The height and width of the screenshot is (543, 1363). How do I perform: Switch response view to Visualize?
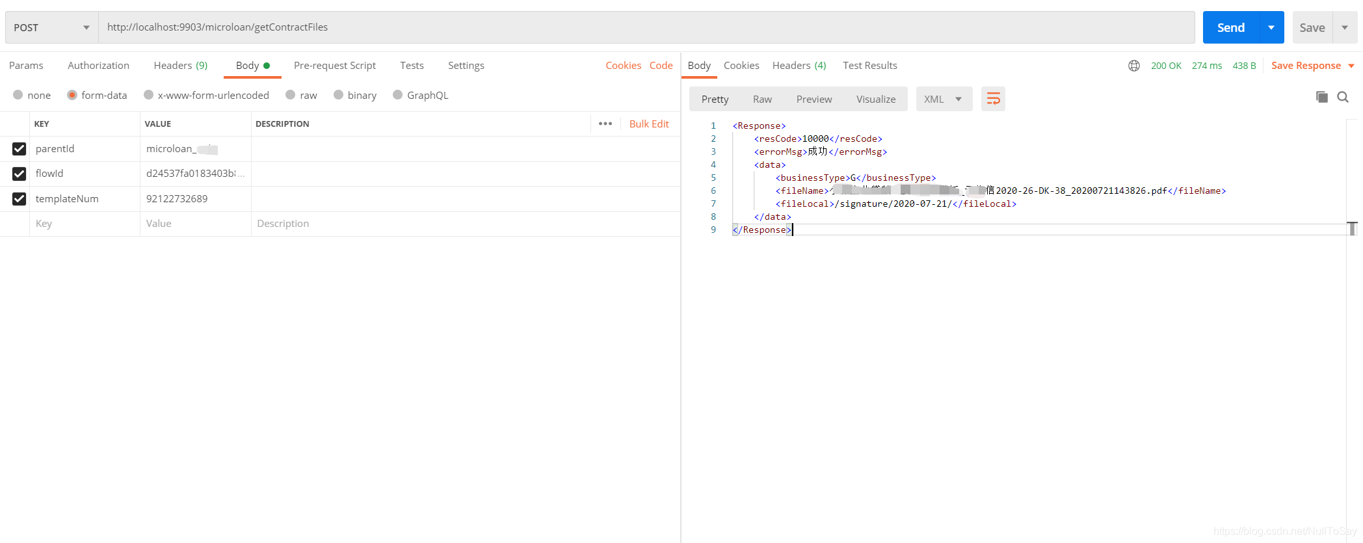(876, 99)
